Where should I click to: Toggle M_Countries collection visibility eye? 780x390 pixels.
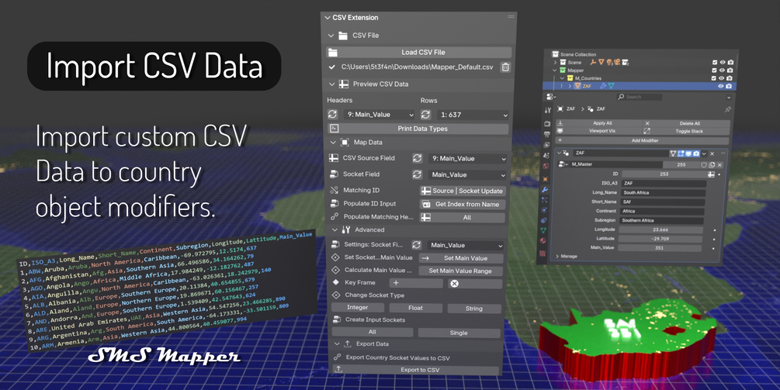tap(723, 78)
